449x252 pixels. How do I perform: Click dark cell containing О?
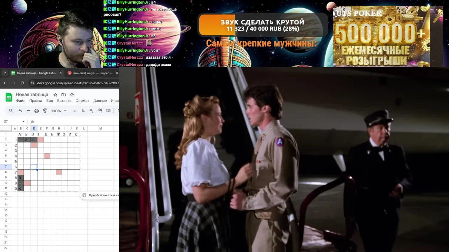coord(20,183)
